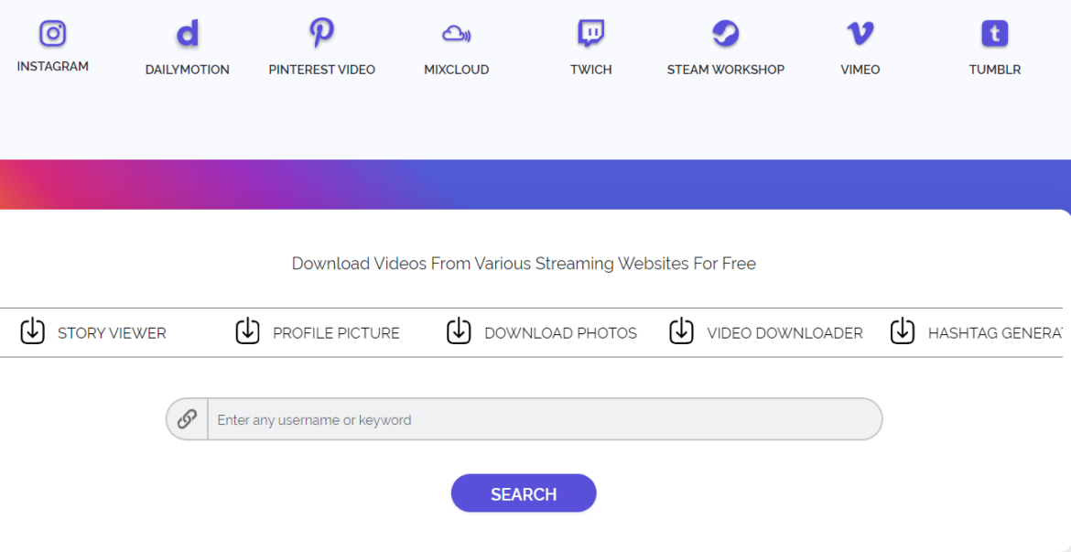Switch to the DOWNLOAD PHOTOS tab
This screenshot has height=552, width=1071.
[x=561, y=333]
